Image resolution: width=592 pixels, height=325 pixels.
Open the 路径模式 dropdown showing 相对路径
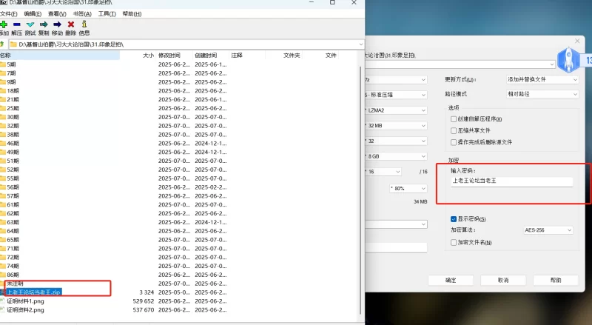542,94
